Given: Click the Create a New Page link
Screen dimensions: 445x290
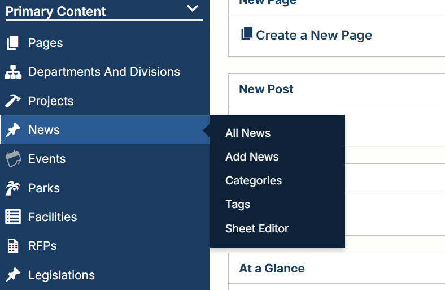Looking at the screenshot, I should click(314, 35).
